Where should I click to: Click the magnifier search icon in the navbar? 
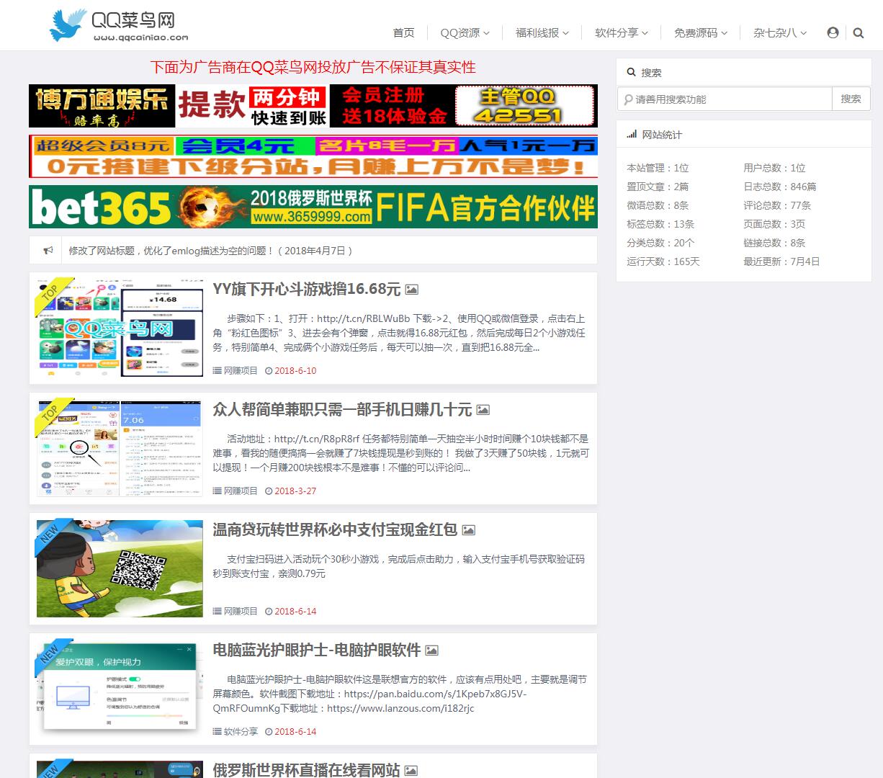pyautogui.click(x=859, y=33)
